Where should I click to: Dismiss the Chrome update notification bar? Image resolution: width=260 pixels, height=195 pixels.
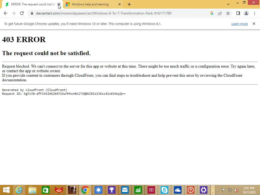point(254,24)
